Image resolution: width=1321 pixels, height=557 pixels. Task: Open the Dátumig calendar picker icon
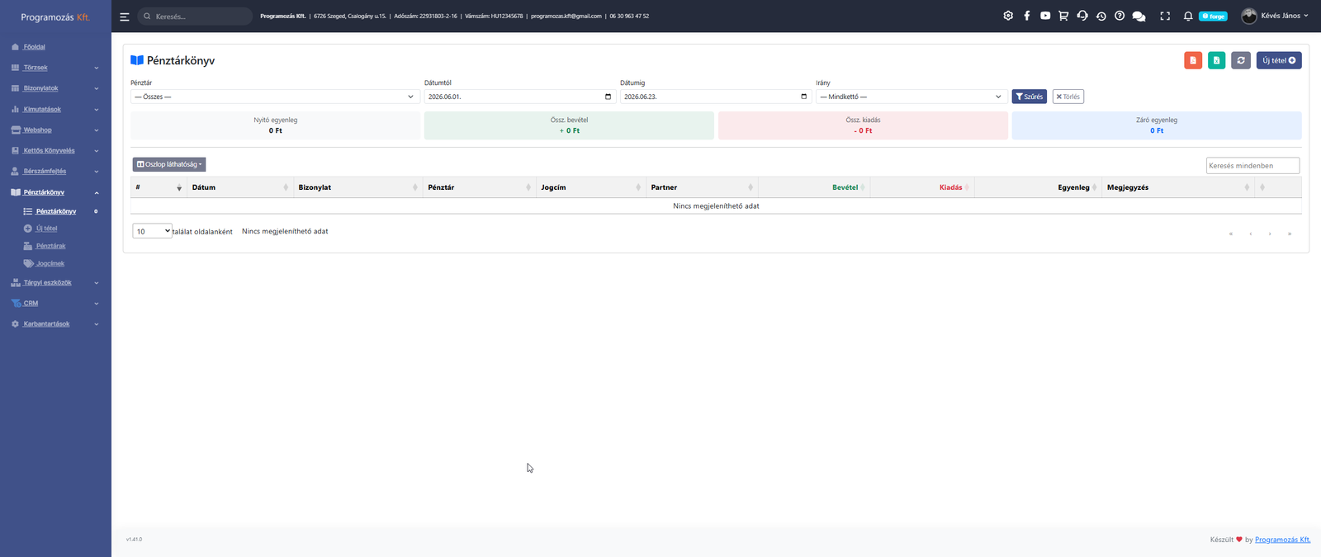pyautogui.click(x=804, y=97)
